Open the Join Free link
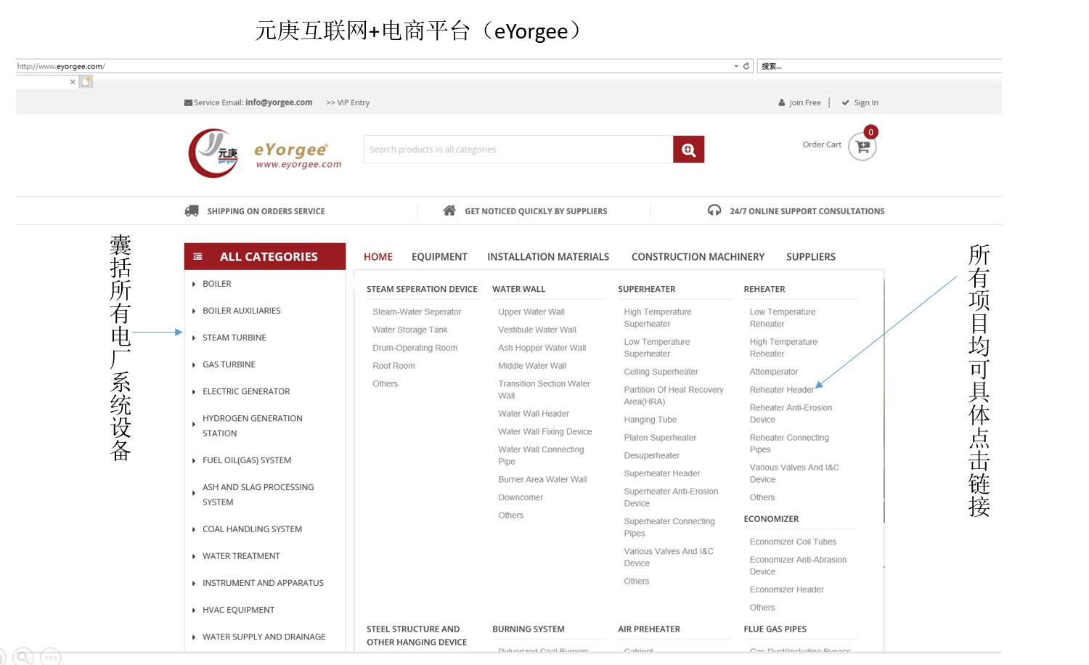This screenshot has height=665, width=1089. tap(805, 103)
